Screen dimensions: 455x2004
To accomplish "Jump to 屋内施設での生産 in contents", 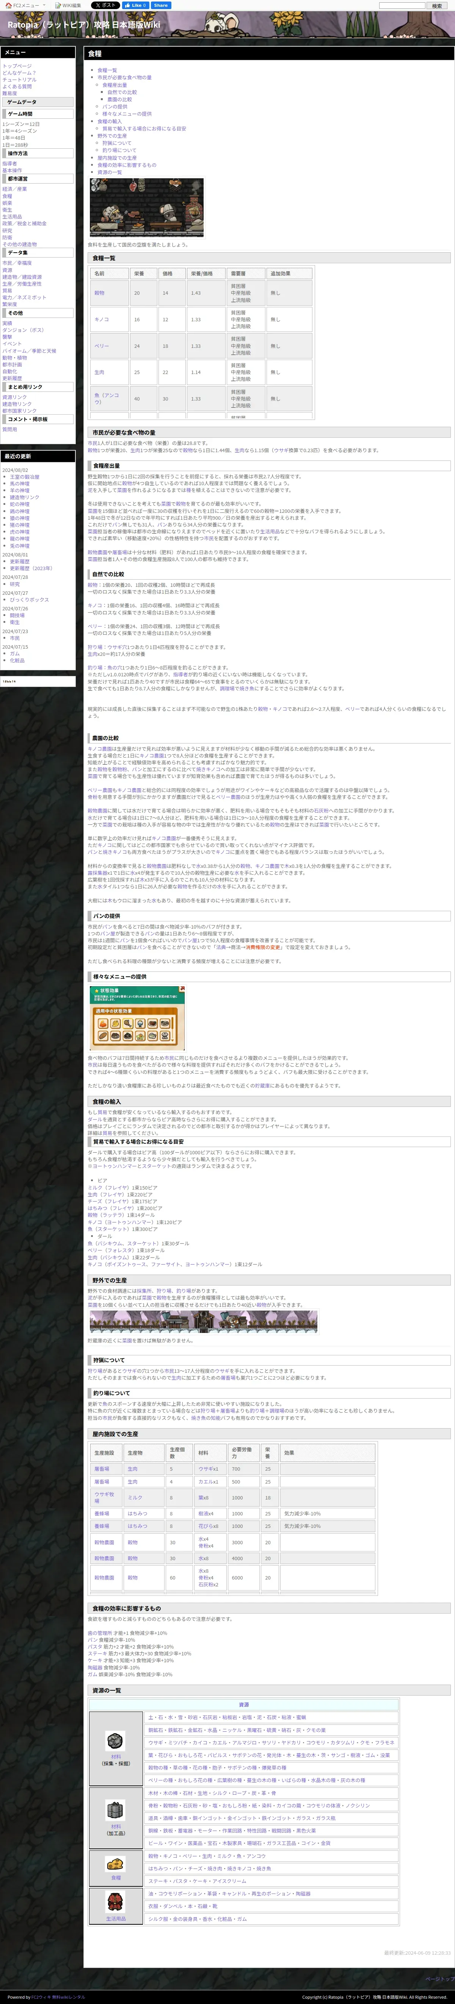I will coord(117,158).
